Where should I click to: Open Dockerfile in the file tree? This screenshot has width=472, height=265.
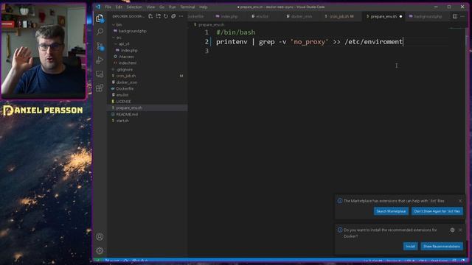coord(125,88)
